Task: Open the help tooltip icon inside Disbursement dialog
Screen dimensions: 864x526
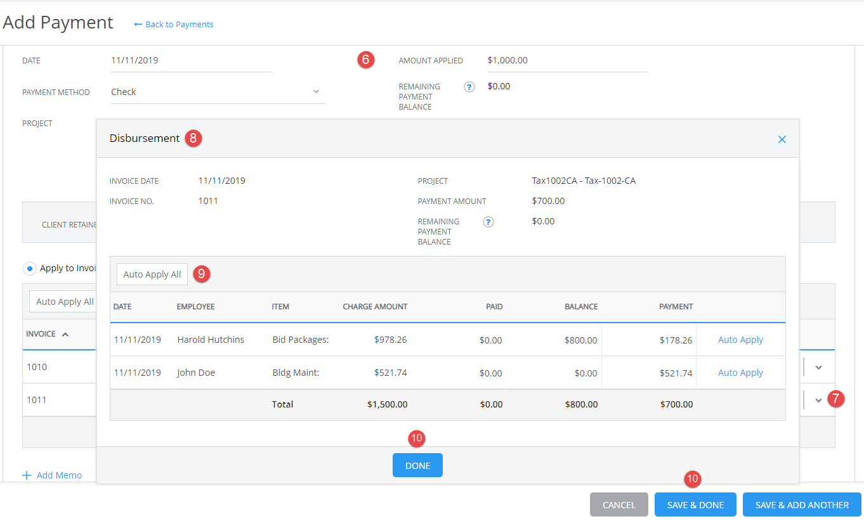Action: (x=488, y=222)
